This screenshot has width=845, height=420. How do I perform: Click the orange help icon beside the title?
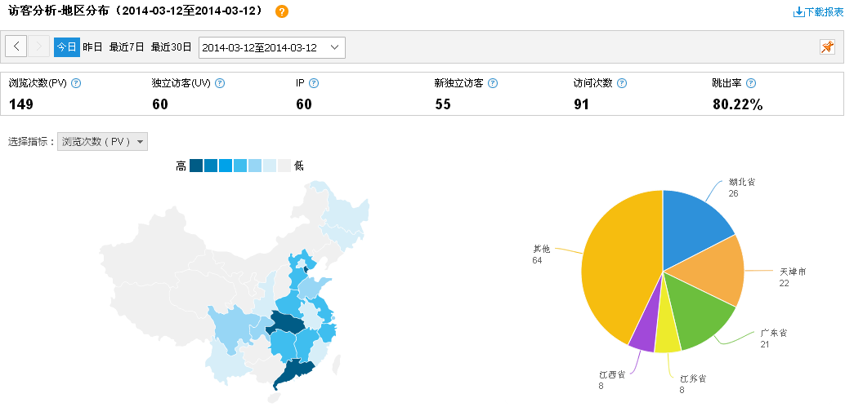click(282, 12)
